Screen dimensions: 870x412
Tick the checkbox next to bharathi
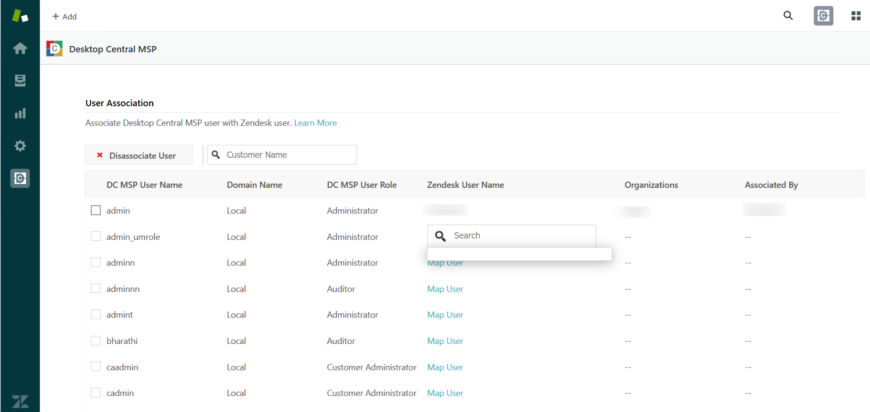tap(96, 341)
